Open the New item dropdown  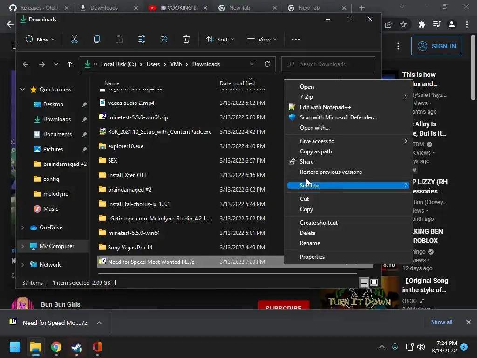(x=40, y=39)
